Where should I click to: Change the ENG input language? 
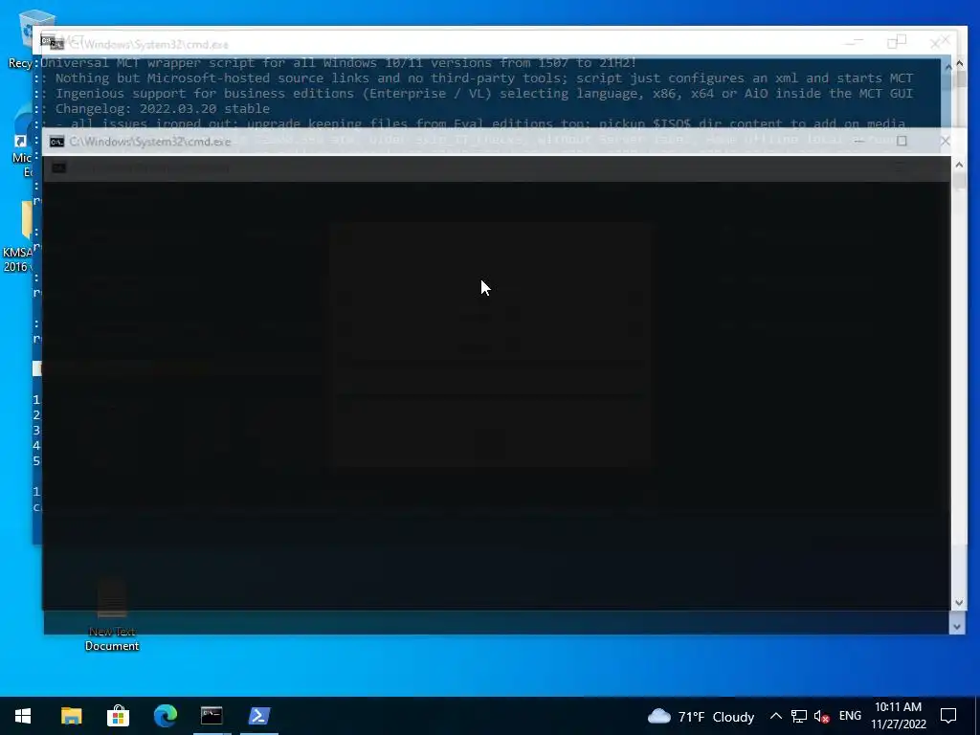coord(850,716)
